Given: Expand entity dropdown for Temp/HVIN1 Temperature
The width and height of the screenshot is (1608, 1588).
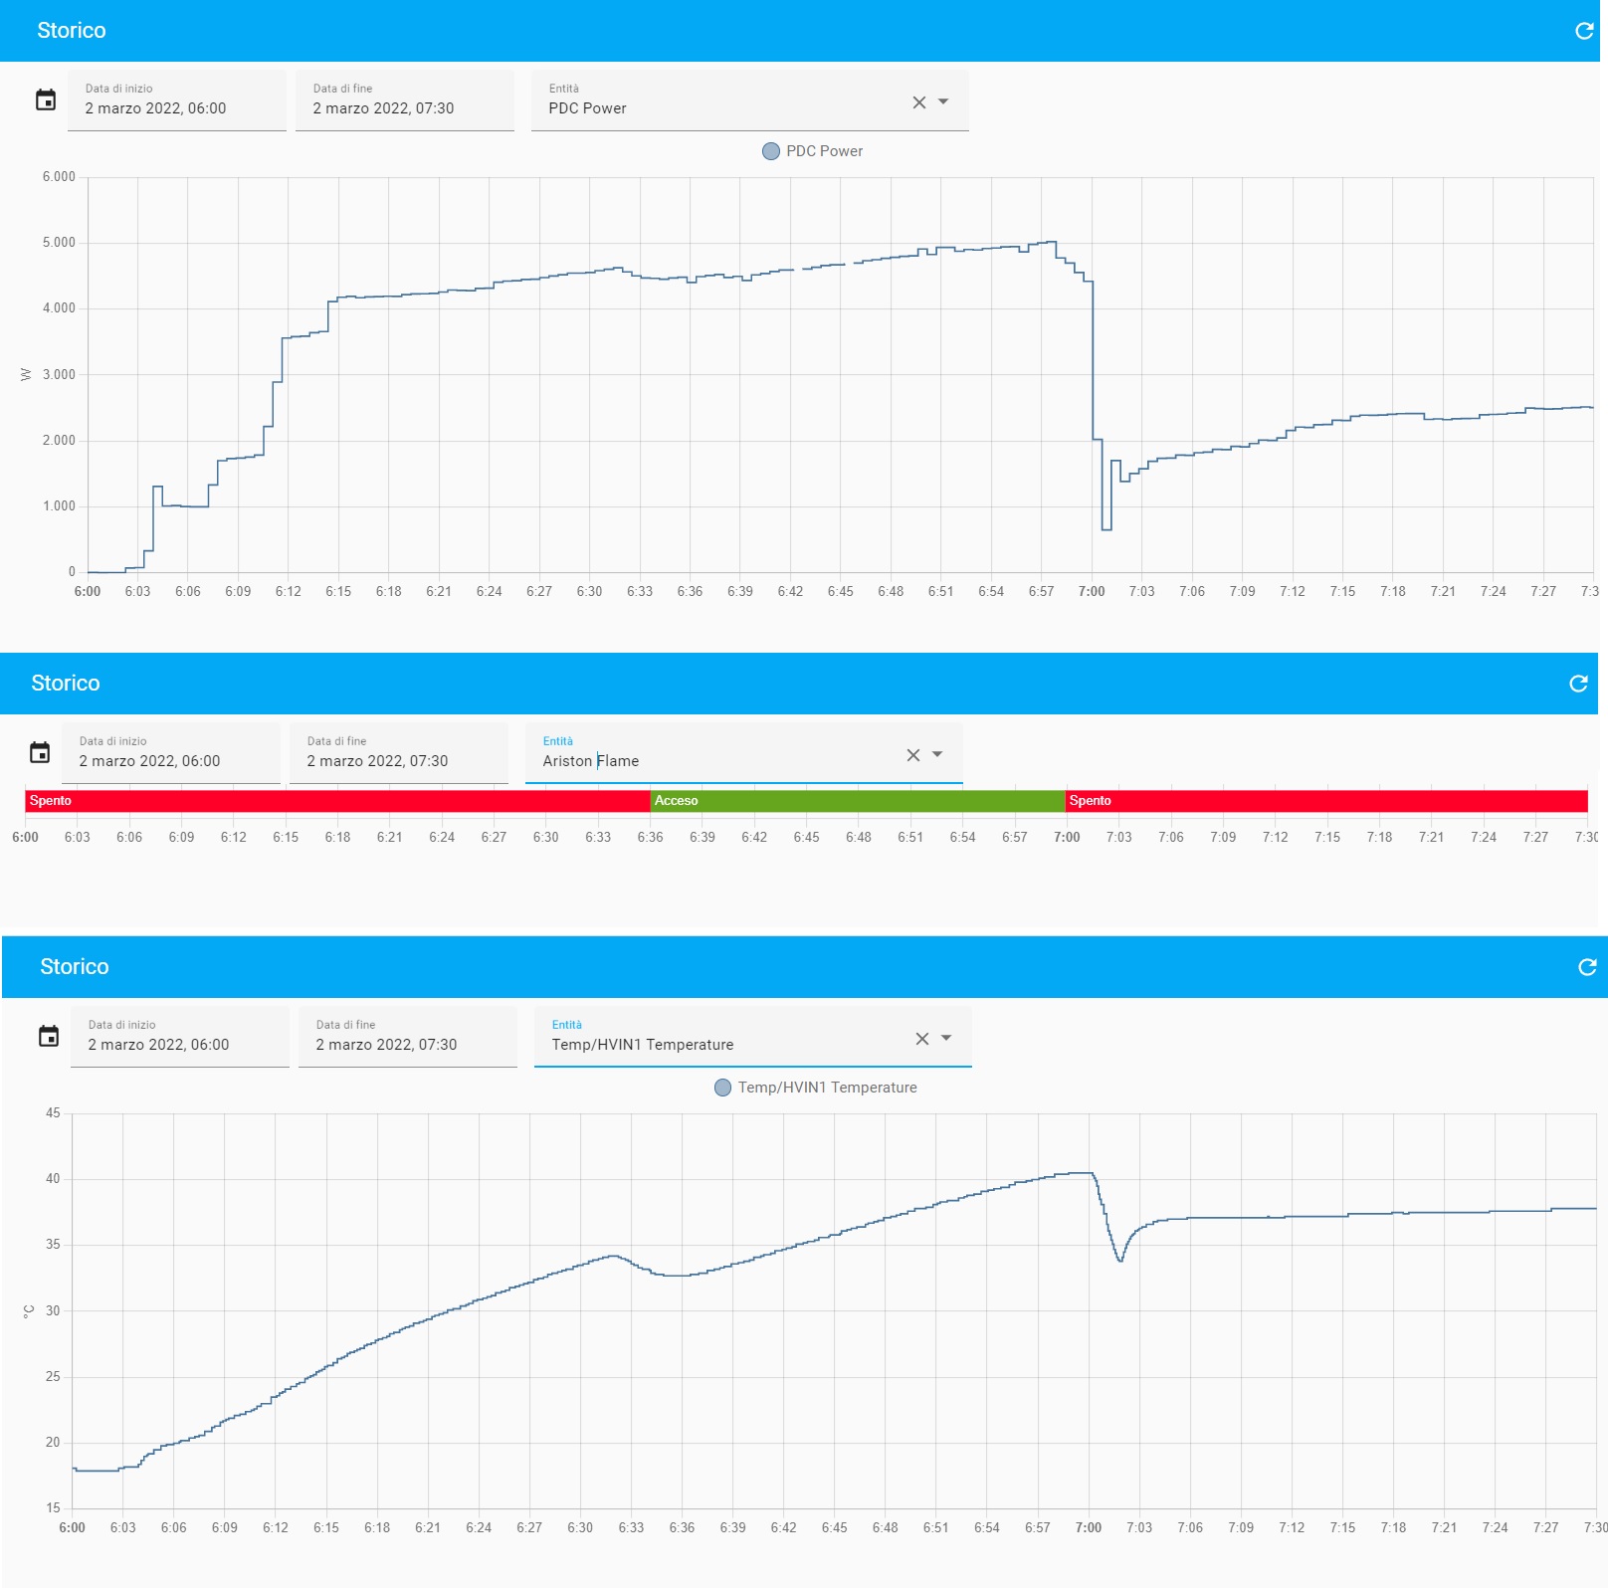Looking at the screenshot, I should pyautogui.click(x=946, y=1038).
